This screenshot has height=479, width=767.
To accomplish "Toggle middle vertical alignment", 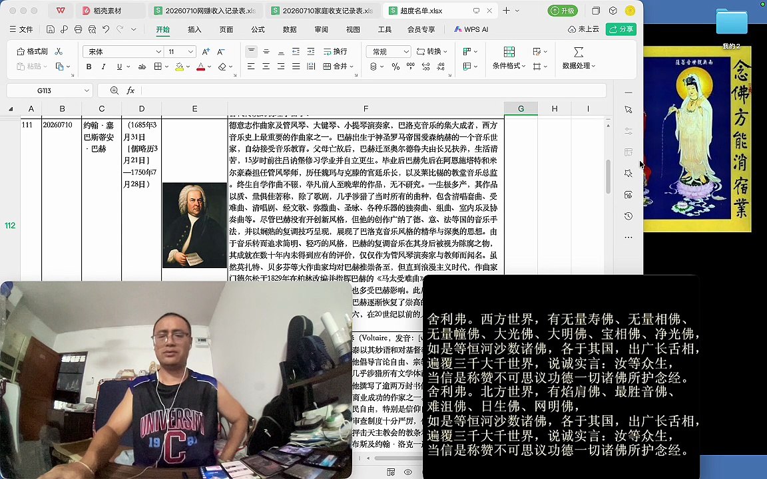I will tap(266, 51).
